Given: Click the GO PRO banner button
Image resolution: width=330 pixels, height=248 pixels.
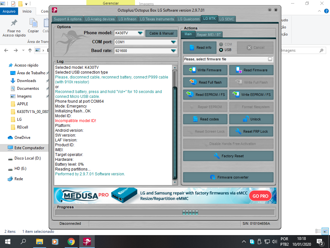Looking at the screenshot, I should click(260, 196).
